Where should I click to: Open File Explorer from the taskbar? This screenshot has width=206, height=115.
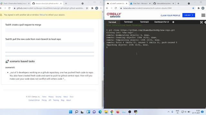point(106,112)
